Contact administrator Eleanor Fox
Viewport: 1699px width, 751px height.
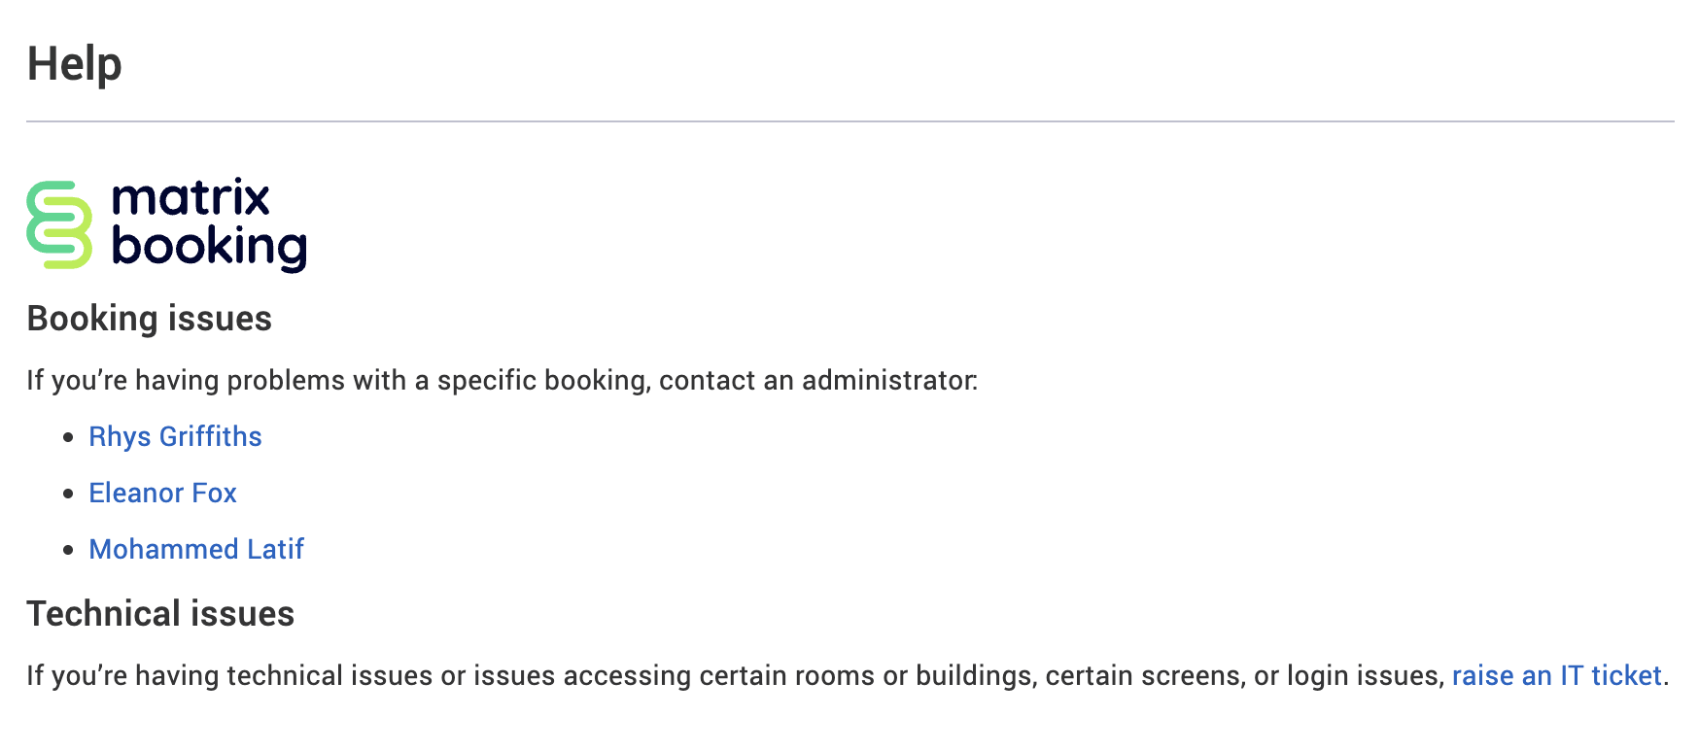162,494
